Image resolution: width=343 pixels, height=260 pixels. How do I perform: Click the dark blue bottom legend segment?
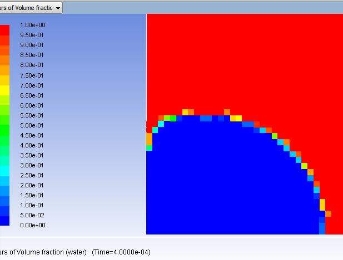pos(4,220)
